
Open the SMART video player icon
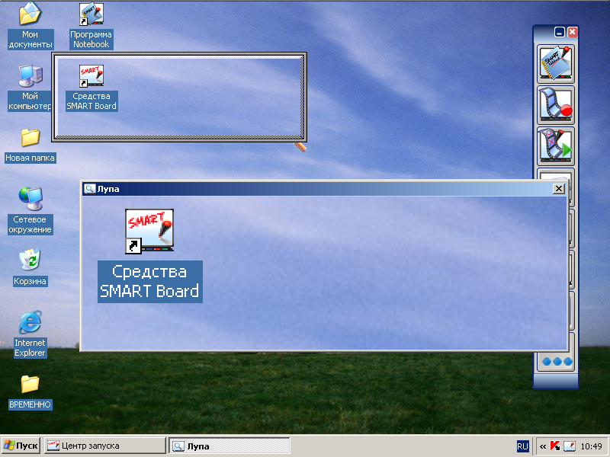[x=556, y=145]
